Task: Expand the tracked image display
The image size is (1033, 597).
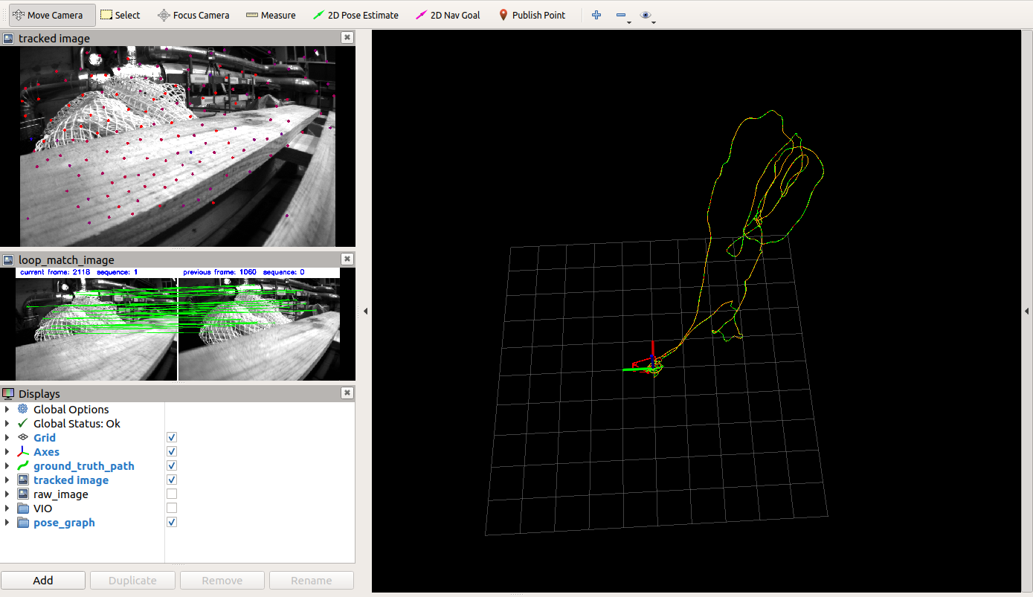Action: click(7, 480)
